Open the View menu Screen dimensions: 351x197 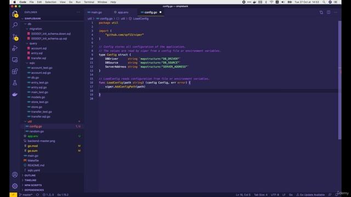coord(63,2)
